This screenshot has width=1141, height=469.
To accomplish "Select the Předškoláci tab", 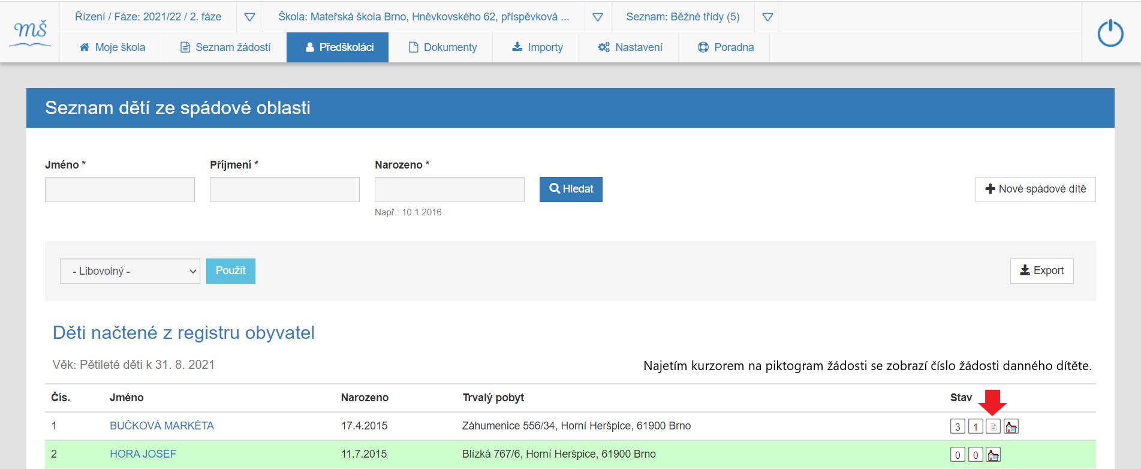I will coord(338,47).
